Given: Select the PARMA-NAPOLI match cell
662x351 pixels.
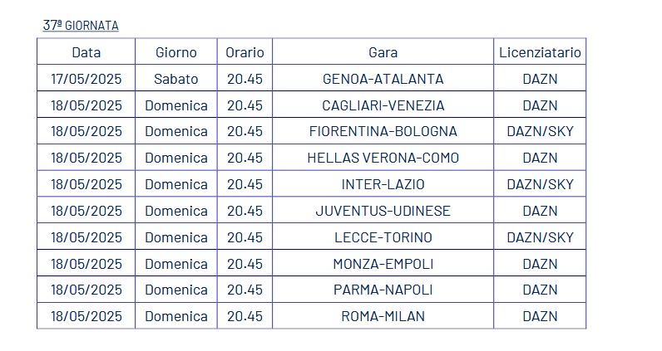Looking at the screenshot, I should [x=383, y=290].
